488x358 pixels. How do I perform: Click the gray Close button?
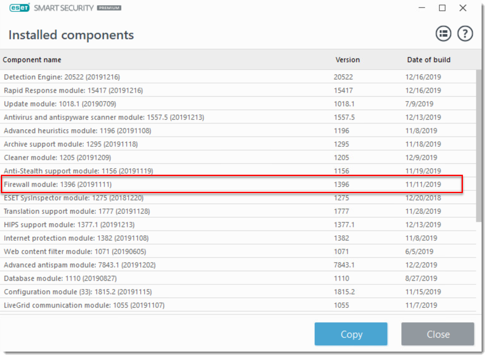click(437, 334)
